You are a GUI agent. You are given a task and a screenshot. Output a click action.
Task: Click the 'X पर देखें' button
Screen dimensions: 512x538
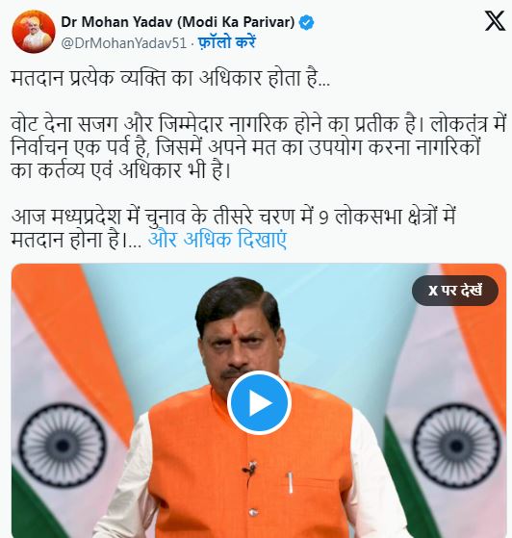point(455,291)
